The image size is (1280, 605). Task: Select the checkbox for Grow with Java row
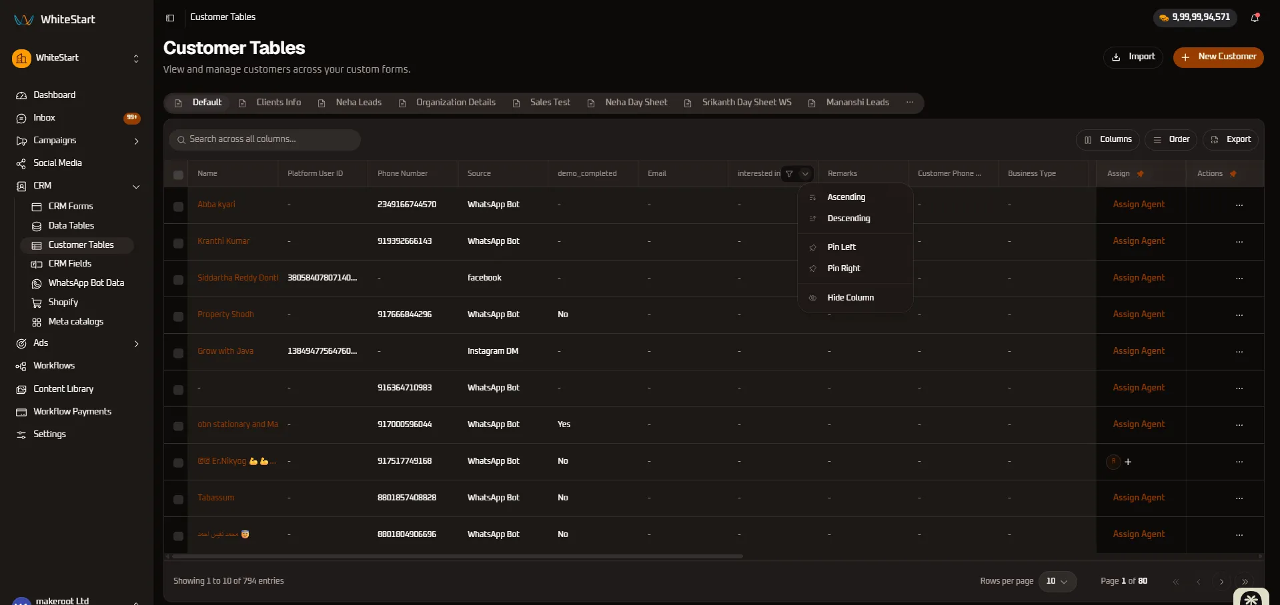point(178,353)
